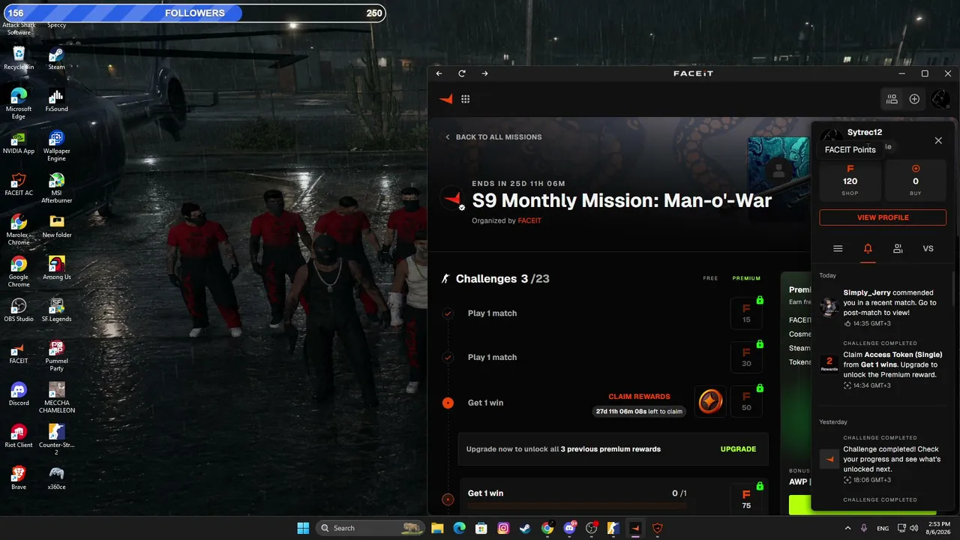Viewport: 960px width, 540px height.
Task: Open volume control in system tray
Action: (914, 528)
